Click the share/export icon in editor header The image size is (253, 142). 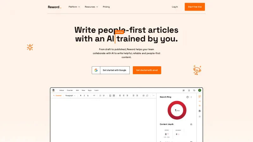click(189, 90)
